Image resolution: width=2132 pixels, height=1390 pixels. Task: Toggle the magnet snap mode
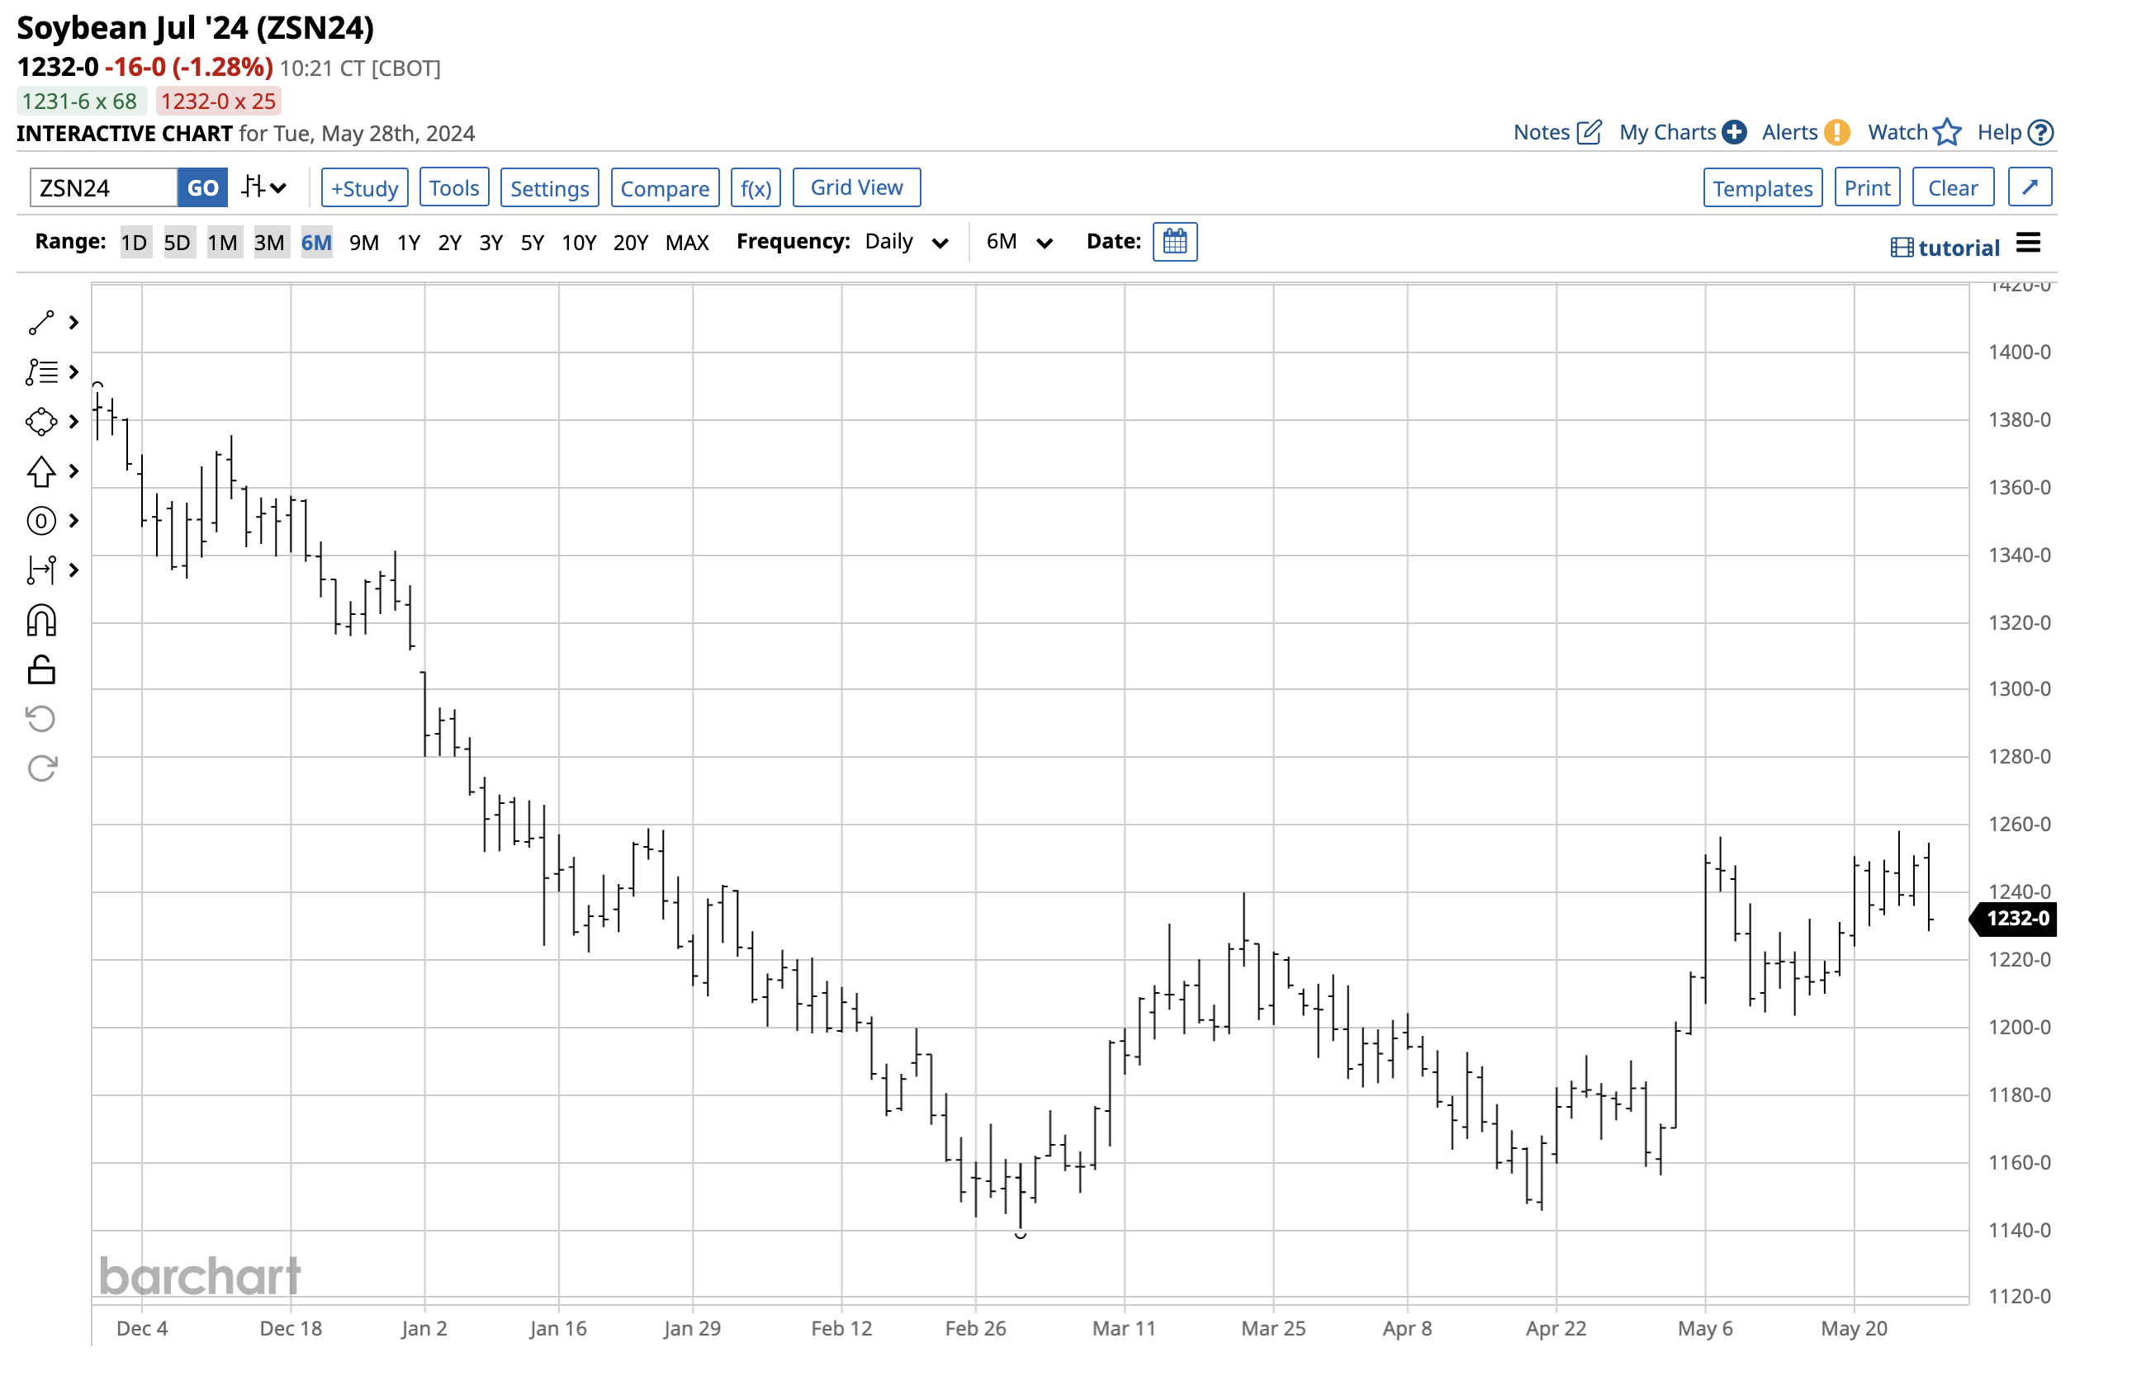(x=41, y=620)
